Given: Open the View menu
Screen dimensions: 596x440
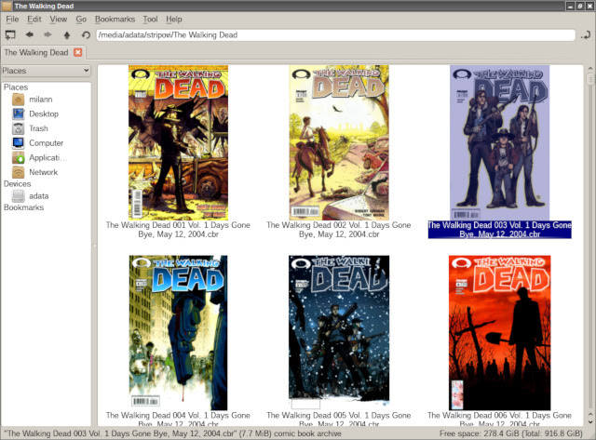Looking at the screenshot, I should pos(58,19).
